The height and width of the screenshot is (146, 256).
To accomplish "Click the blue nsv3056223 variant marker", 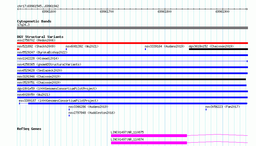I will pos(206,109).
